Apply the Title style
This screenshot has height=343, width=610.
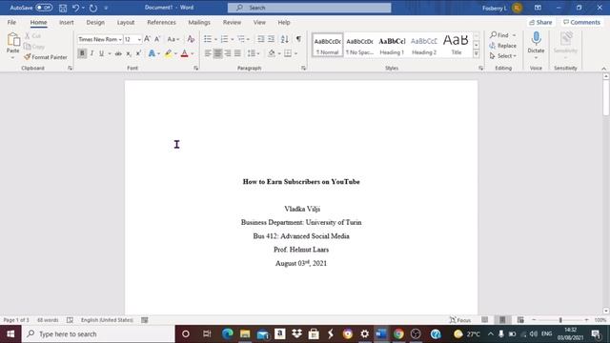(x=456, y=46)
